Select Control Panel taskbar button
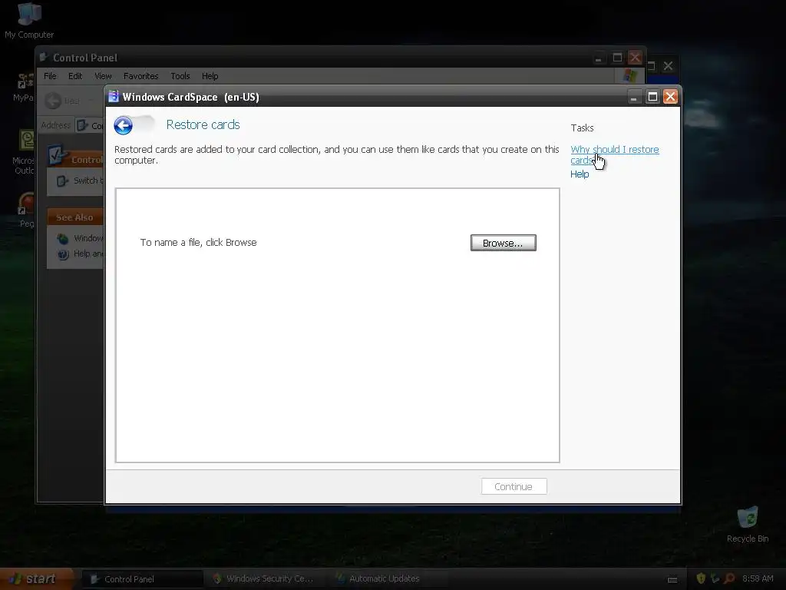This screenshot has height=590, width=786. coord(142,579)
